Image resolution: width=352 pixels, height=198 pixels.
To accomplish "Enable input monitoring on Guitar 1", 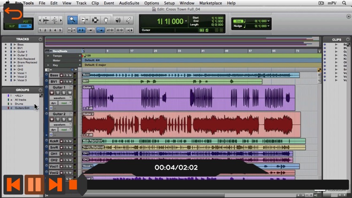I will (x=58, y=92).
